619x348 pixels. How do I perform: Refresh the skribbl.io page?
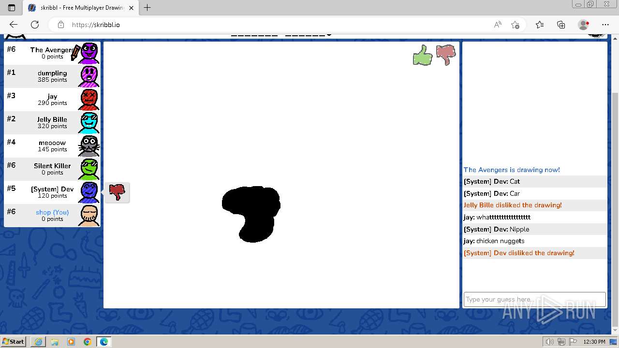coord(35,25)
